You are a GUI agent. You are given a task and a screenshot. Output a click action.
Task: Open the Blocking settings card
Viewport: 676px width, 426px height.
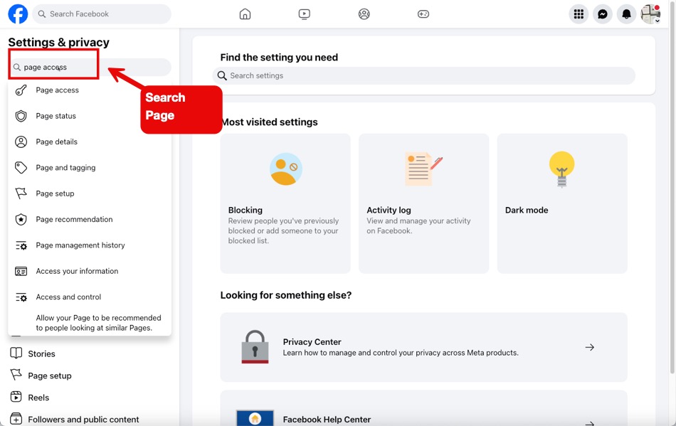click(285, 203)
